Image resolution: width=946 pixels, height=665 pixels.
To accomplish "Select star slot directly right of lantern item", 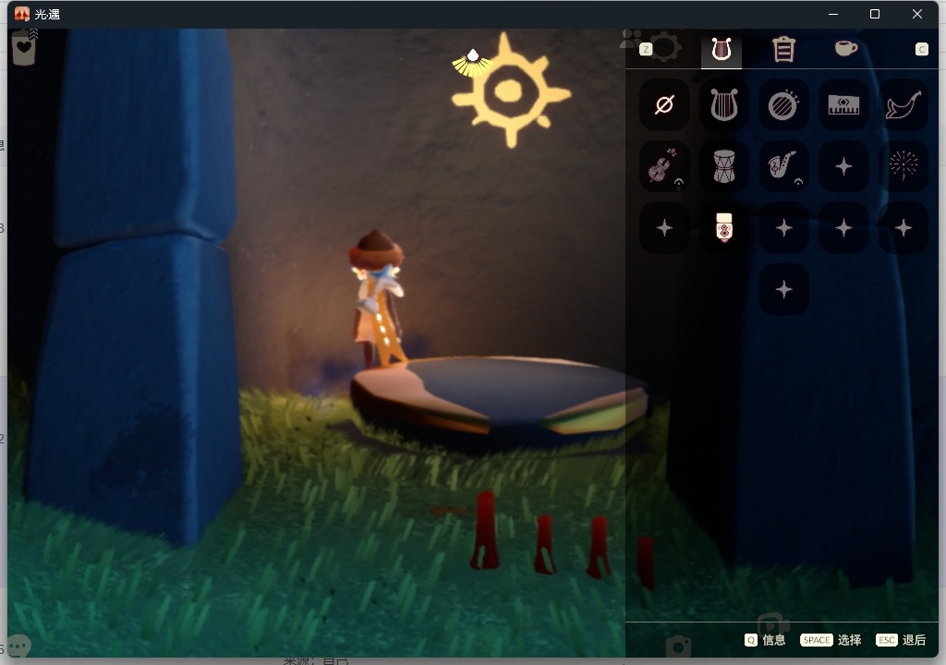I will tap(783, 227).
